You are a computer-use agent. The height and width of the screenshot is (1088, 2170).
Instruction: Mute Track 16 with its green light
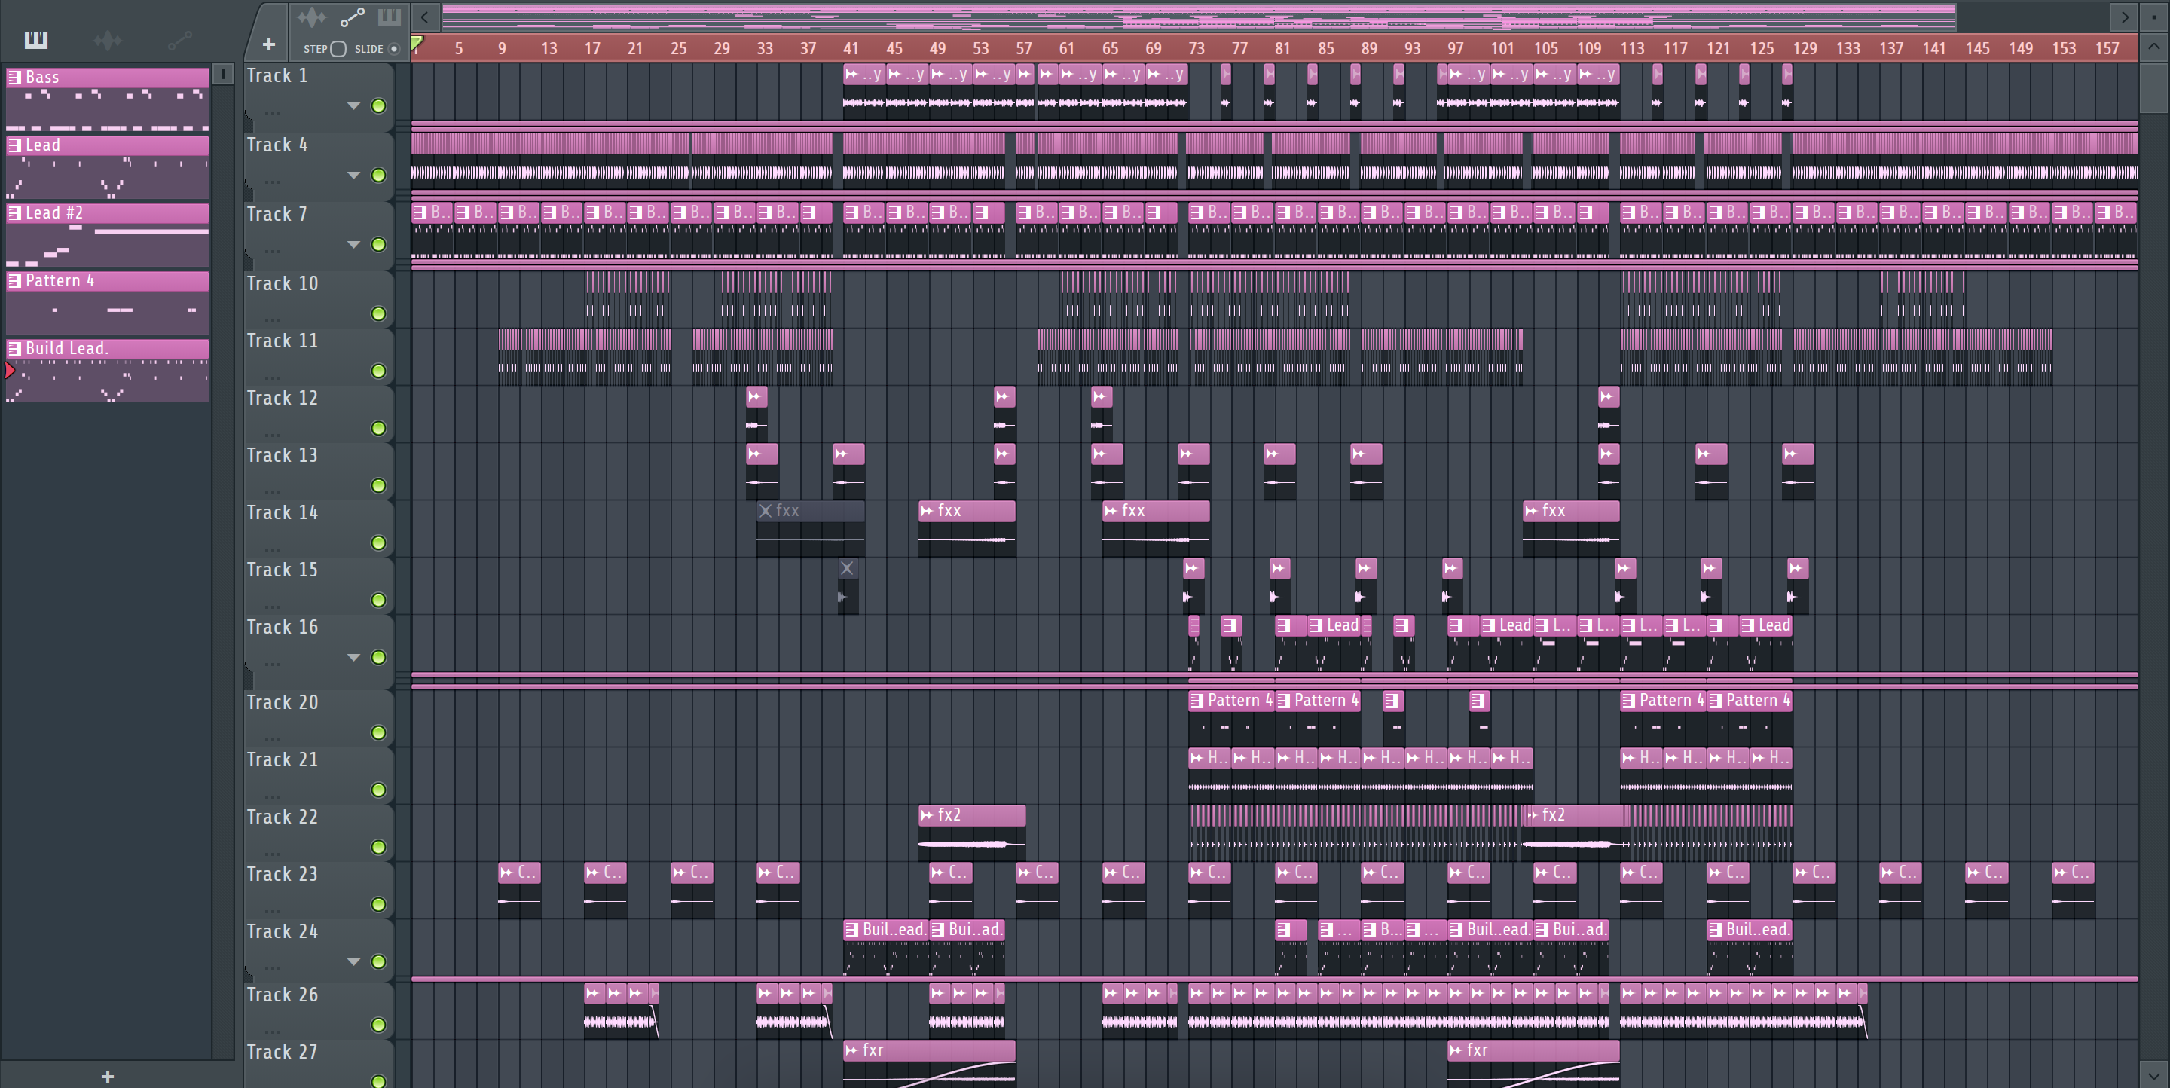coord(379,658)
